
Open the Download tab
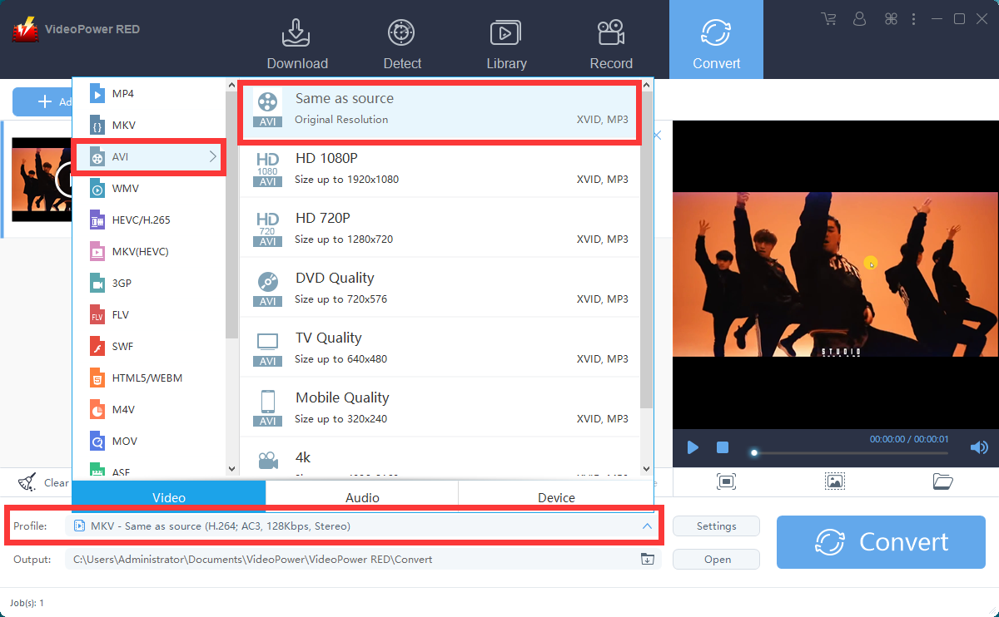click(297, 43)
